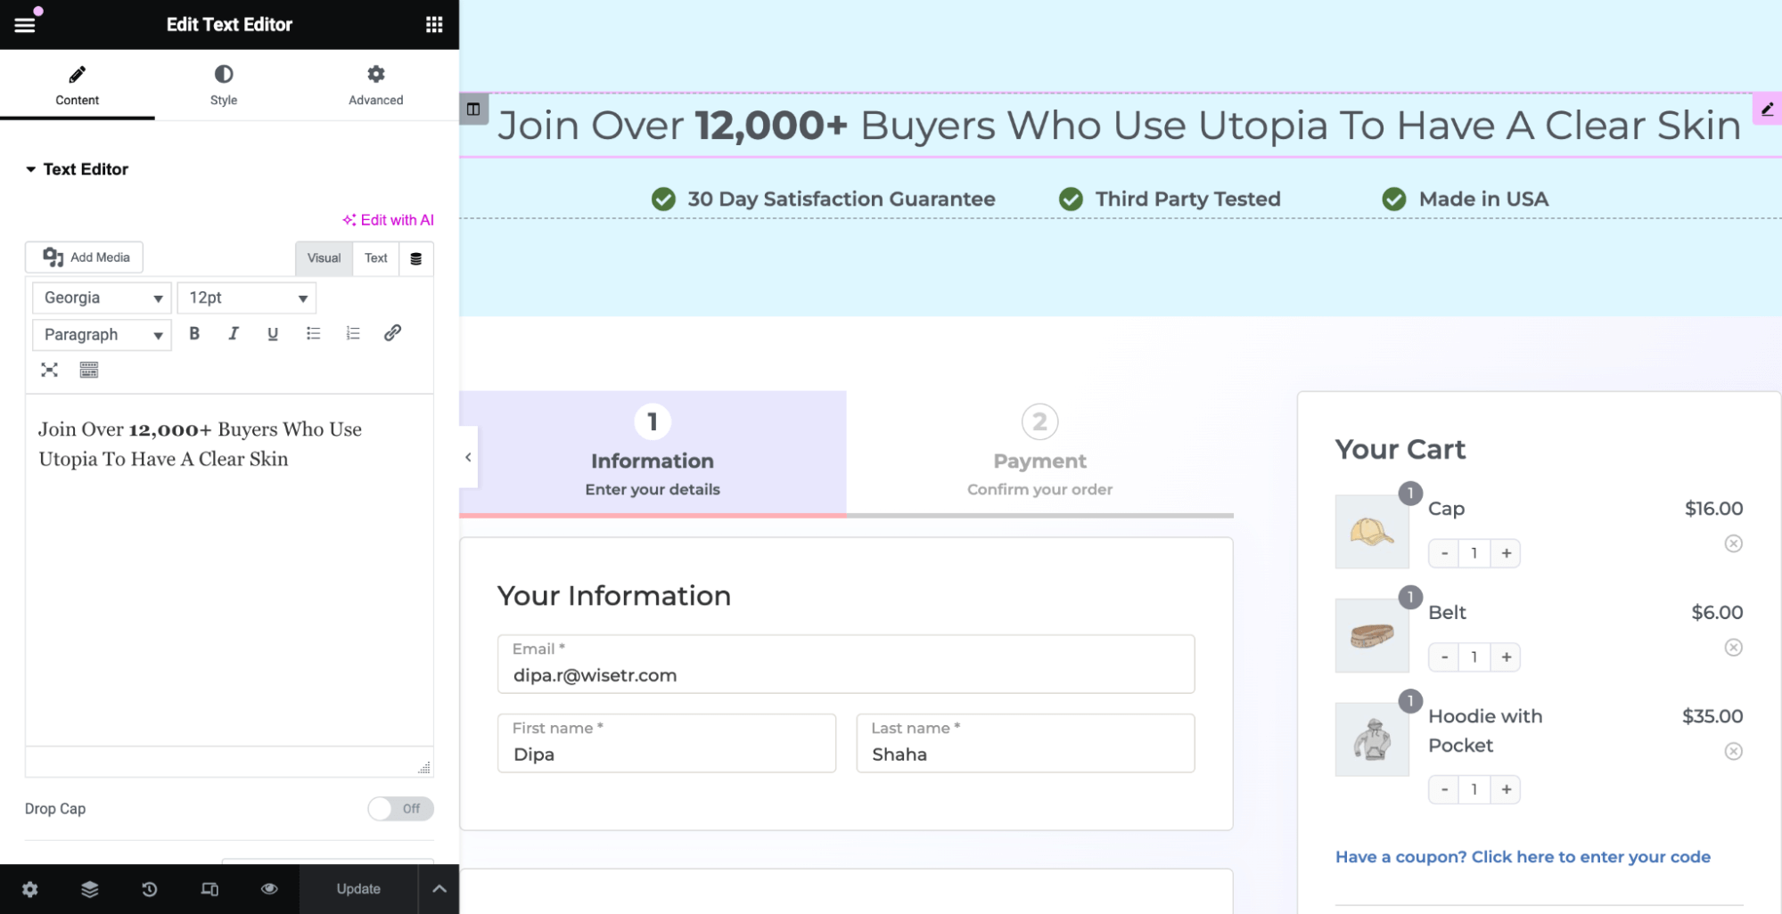This screenshot has width=1782, height=914.
Task: Click the Third Party Tested item
Action: (x=1170, y=199)
